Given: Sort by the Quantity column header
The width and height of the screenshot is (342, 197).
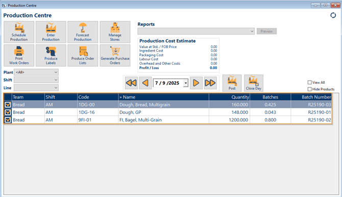Looking at the screenshot, I should (x=230, y=97).
